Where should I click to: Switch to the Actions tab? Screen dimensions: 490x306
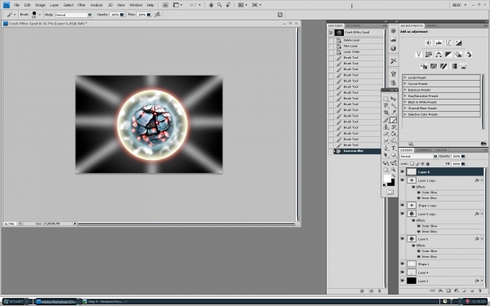click(x=354, y=25)
